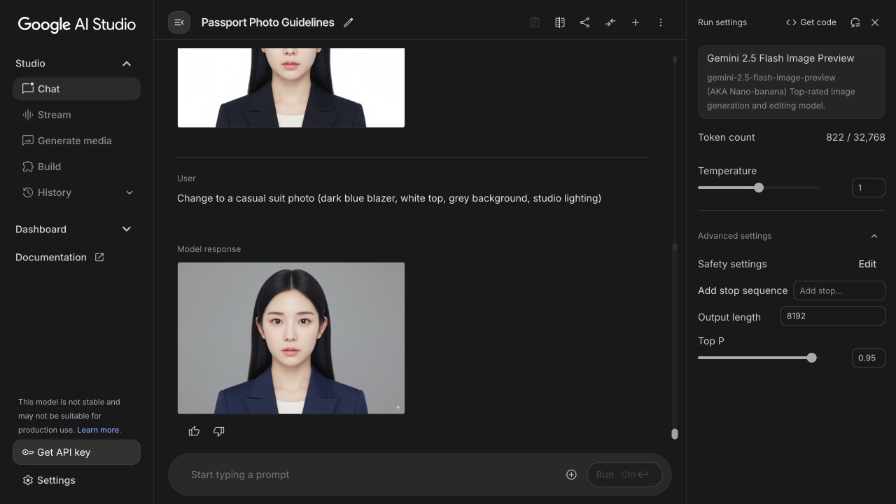Reset run settings to default

855,22
